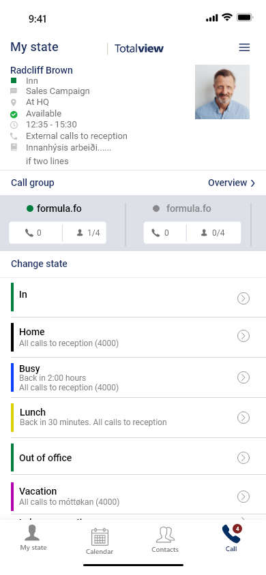The height and width of the screenshot is (575, 266).
Task: Open the Calendar tab icon
Action: click(100, 537)
